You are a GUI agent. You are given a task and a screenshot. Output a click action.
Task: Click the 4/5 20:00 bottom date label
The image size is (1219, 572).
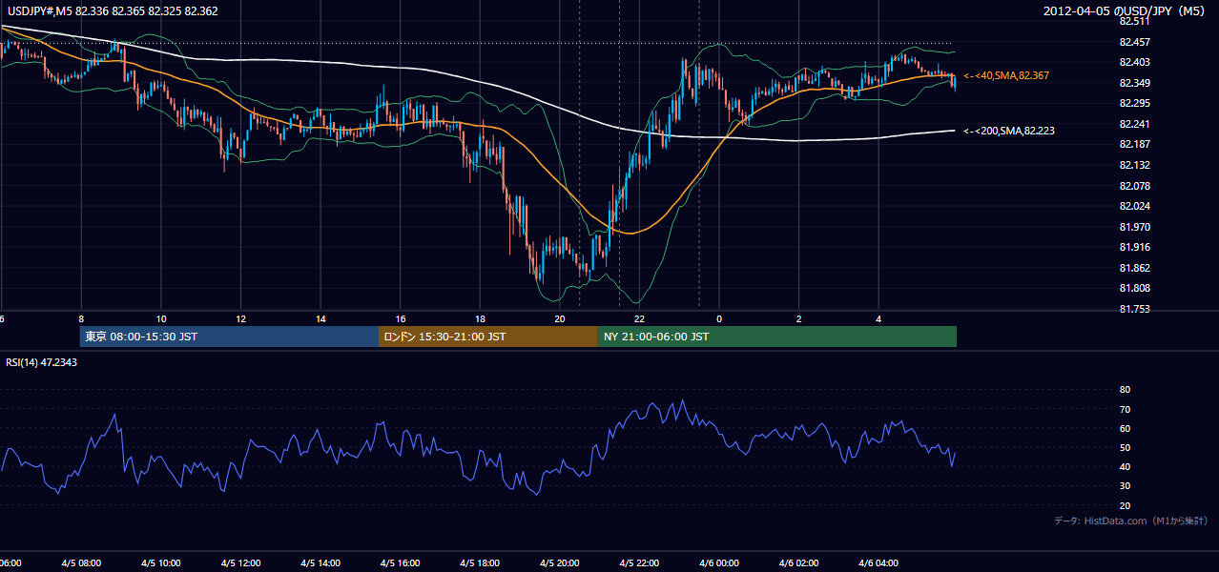click(560, 563)
